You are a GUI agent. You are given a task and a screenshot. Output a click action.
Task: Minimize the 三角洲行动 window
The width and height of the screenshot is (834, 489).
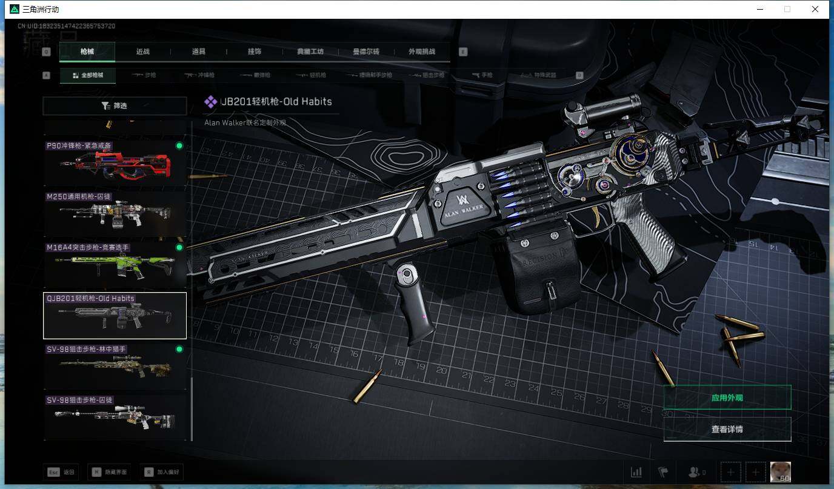click(x=760, y=9)
